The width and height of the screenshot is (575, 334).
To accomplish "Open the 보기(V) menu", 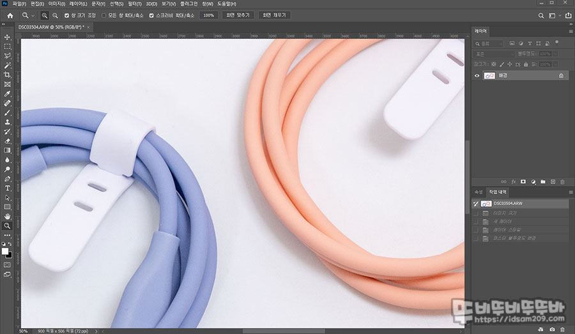I will [169, 4].
